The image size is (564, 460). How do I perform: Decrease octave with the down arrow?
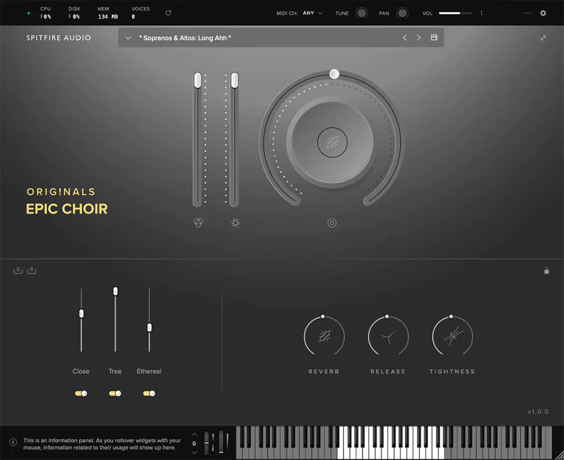[194, 453]
